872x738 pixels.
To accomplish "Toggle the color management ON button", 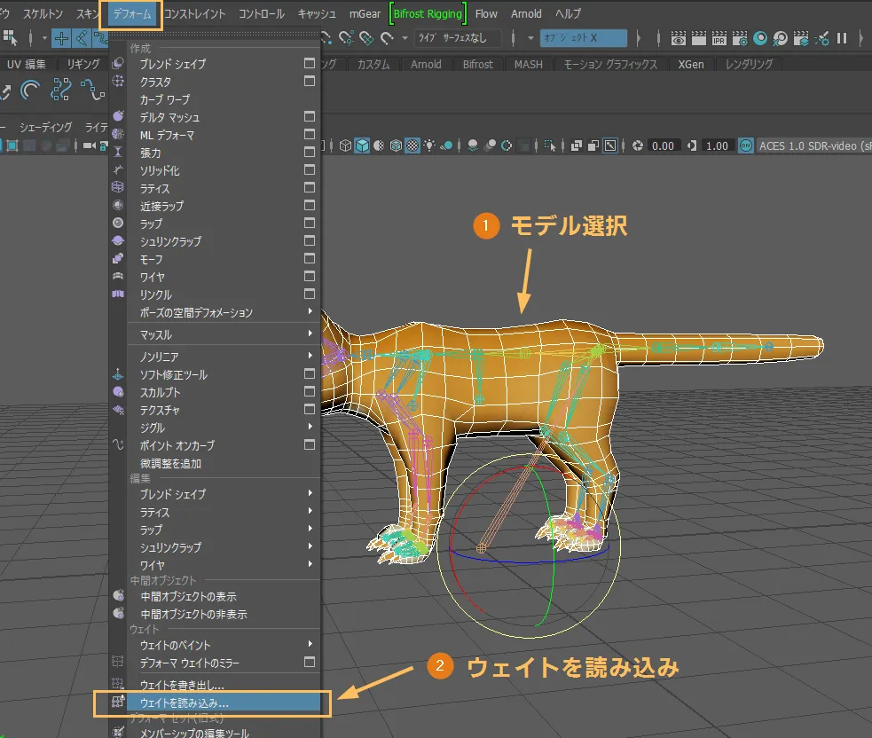I will 746,145.
